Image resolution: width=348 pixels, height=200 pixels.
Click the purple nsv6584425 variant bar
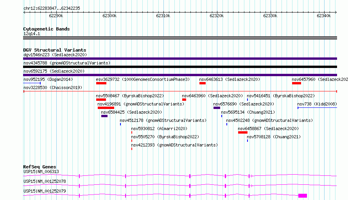(x=104, y=116)
